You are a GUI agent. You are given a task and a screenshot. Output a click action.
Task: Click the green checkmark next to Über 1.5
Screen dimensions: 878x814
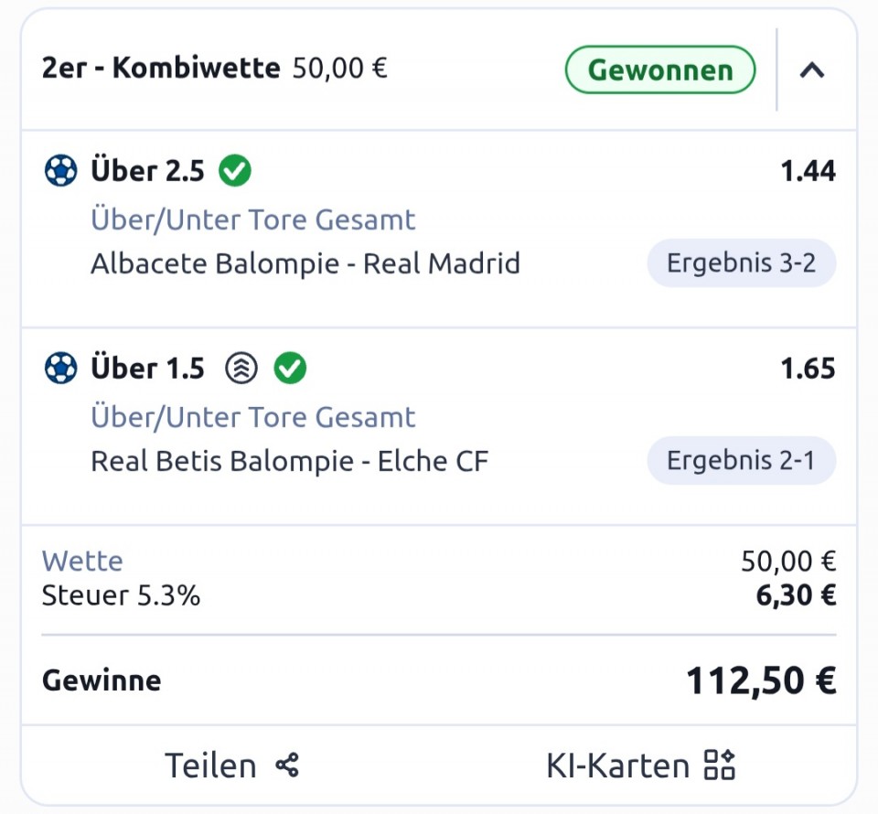(x=291, y=369)
